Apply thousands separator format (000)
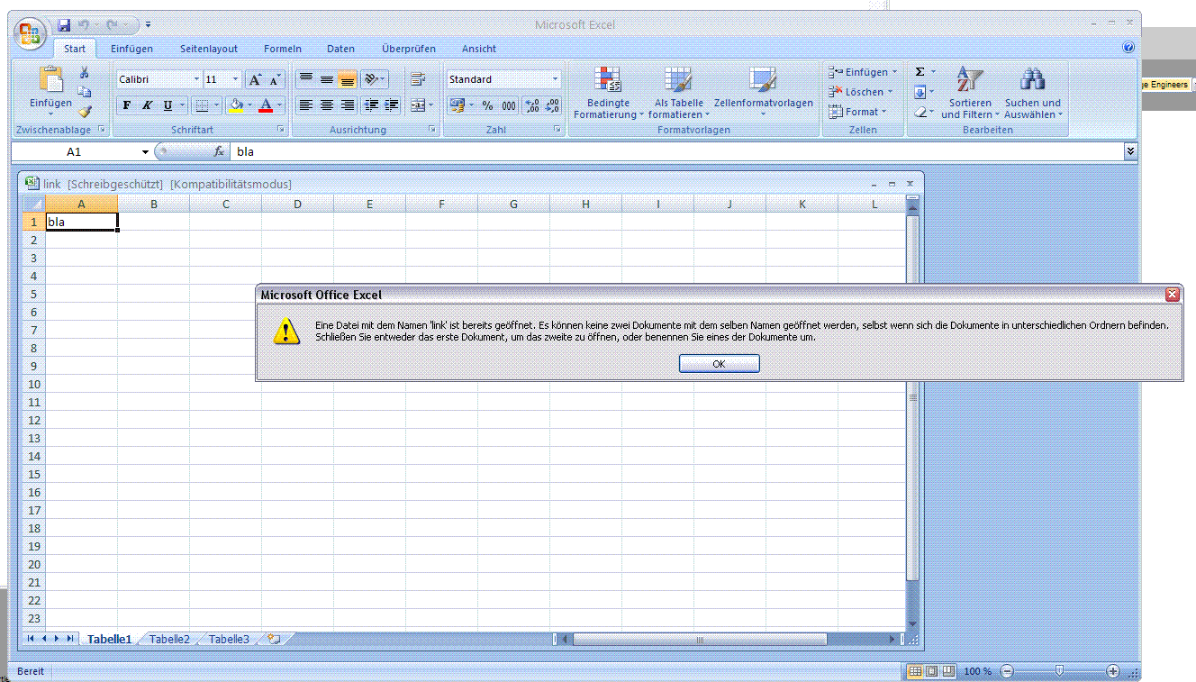 509,105
